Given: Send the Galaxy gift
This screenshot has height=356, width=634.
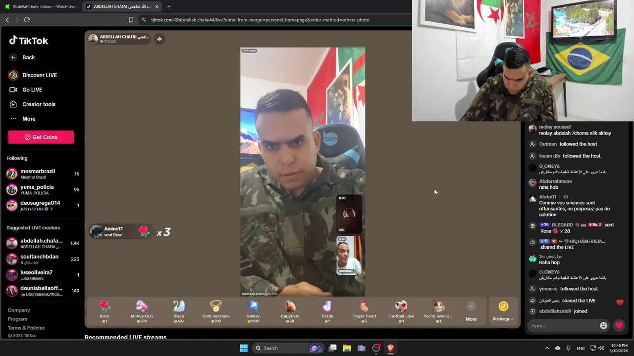Looking at the screenshot, I should pyautogui.click(x=253, y=311).
